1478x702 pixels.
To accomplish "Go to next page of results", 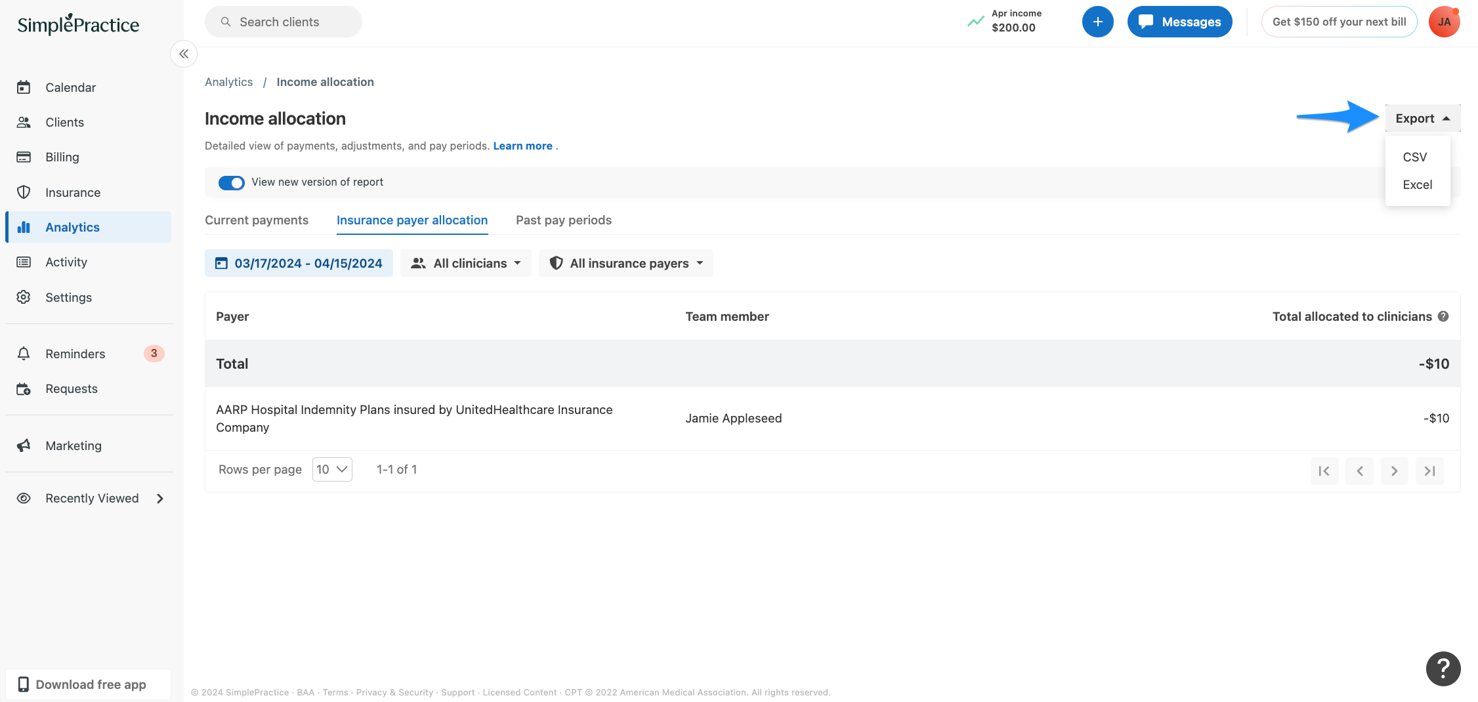I will pyautogui.click(x=1395, y=470).
